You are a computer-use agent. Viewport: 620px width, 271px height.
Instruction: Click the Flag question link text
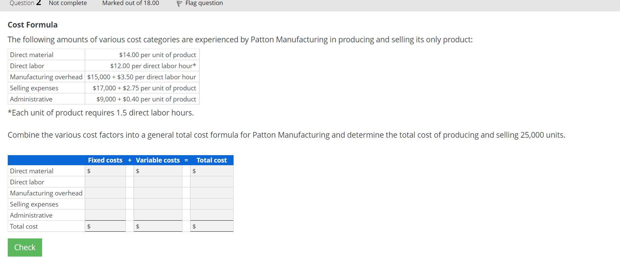(x=204, y=3)
